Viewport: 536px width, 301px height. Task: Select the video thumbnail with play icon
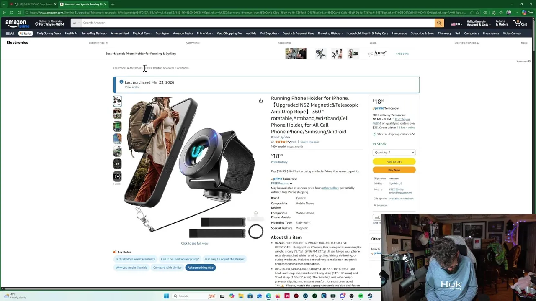tap(117, 176)
